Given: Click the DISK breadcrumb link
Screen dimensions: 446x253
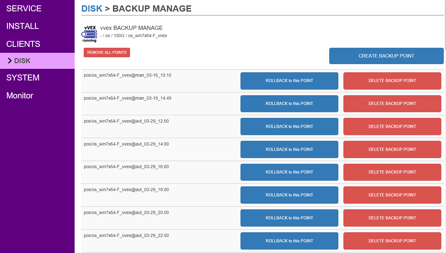Looking at the screenshot, I should [x=92, y=8].
